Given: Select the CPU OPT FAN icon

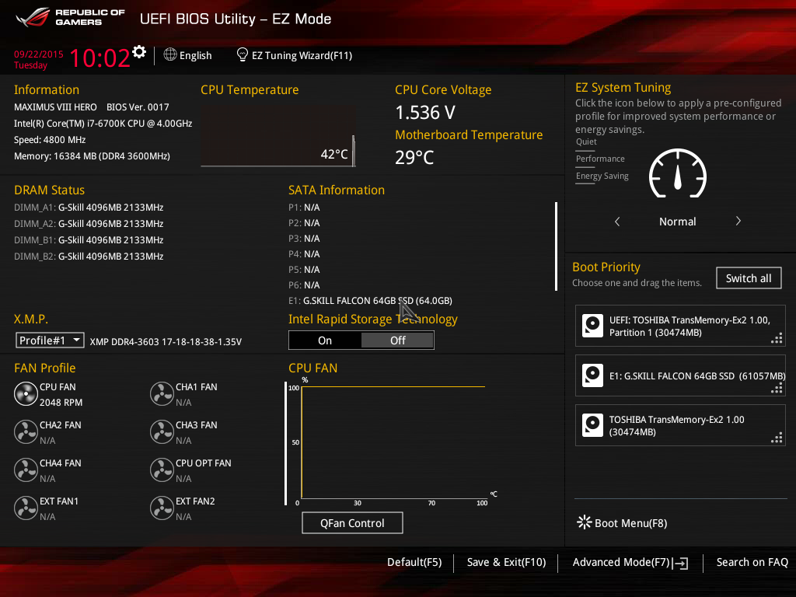Looking at the screenshot, I should (162, 470).
